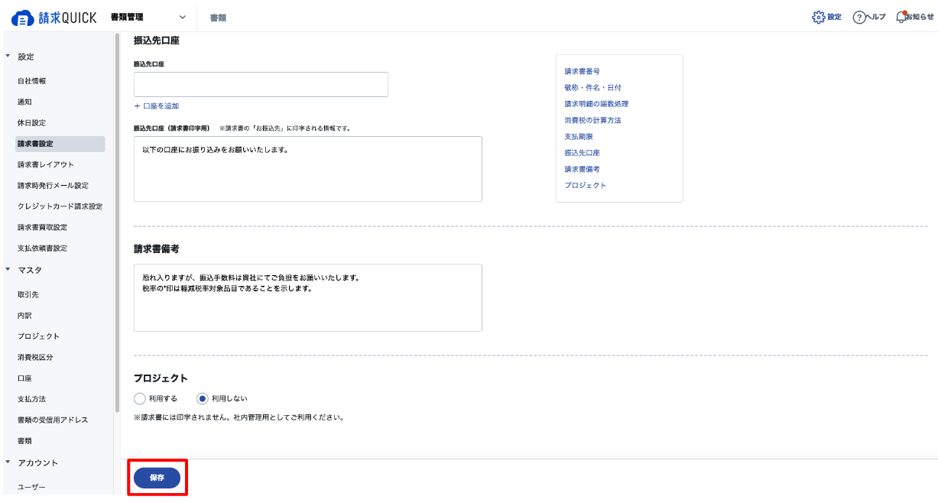Open プロジェクト master in sidebar

[38, 336]
